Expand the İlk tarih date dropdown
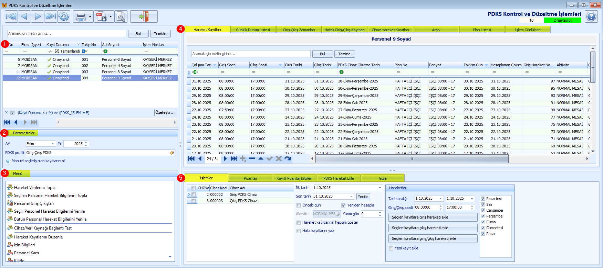Viewport: 603px width, 268px height. click(x=380, y=188)
